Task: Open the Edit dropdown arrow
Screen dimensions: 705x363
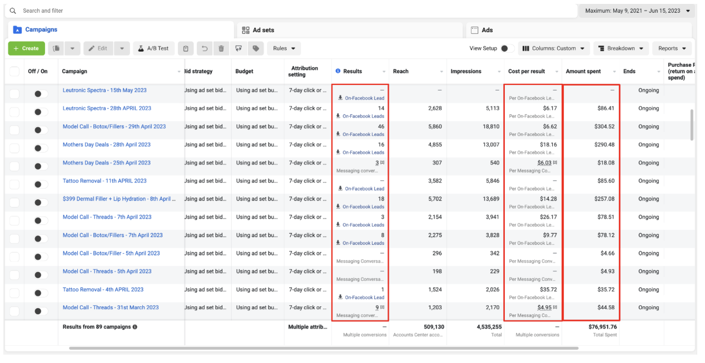Action: pos(122,48)
